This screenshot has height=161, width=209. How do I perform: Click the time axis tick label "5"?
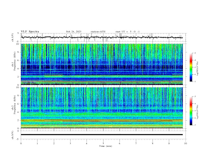click(103, 143)
